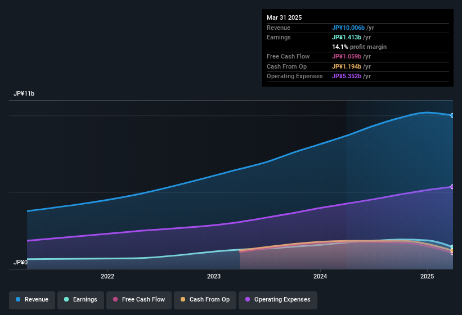This screenshot has height=315, width=462.
Task: Click the JP¥1.059b free cash flow value
Action: coord(347,56)
